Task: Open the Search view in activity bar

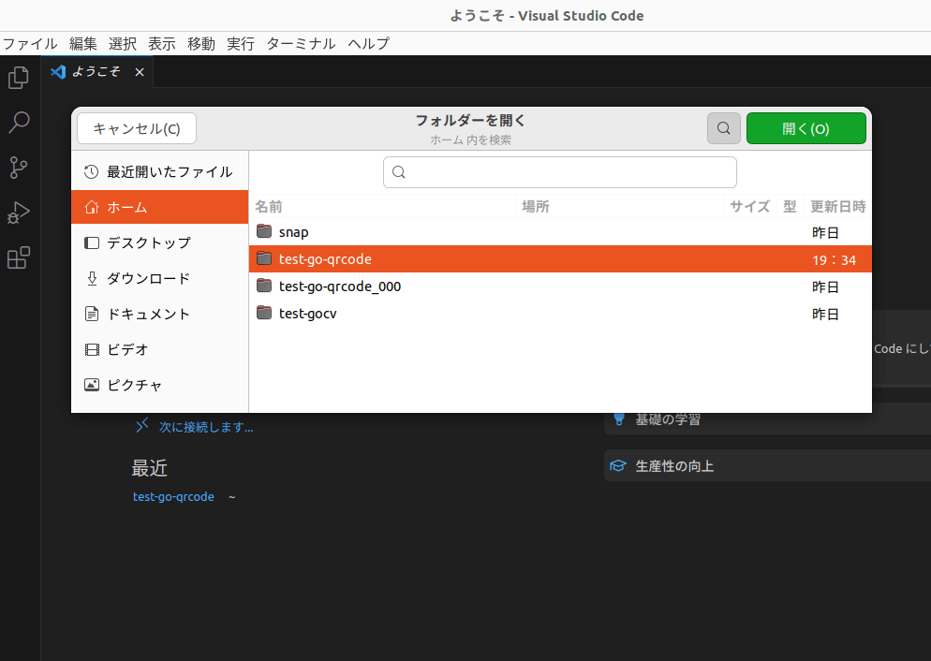Action: pos(19,123)
